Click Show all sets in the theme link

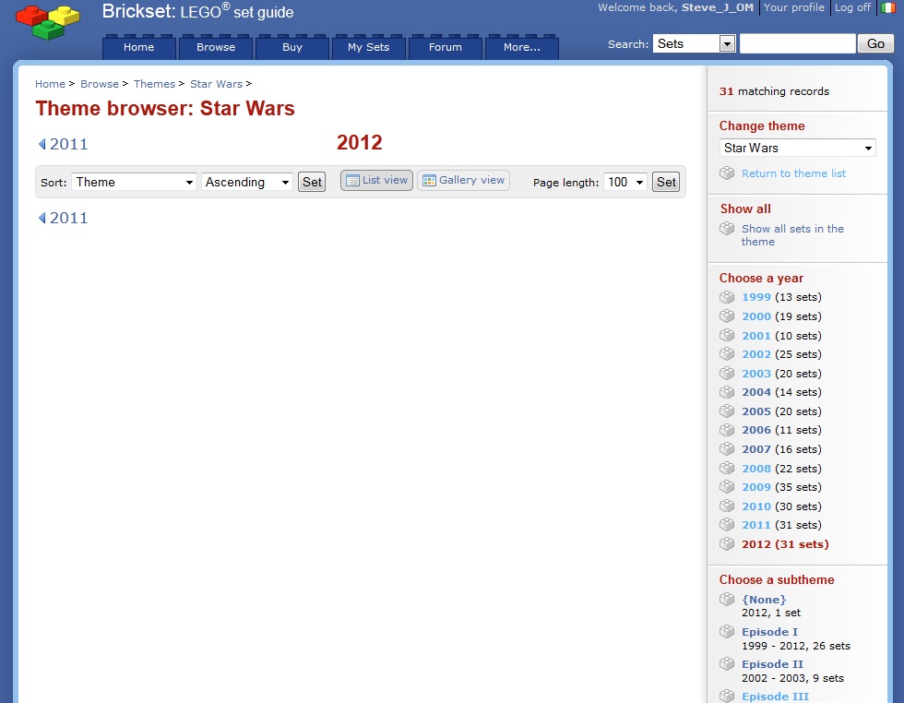(792, 234)
